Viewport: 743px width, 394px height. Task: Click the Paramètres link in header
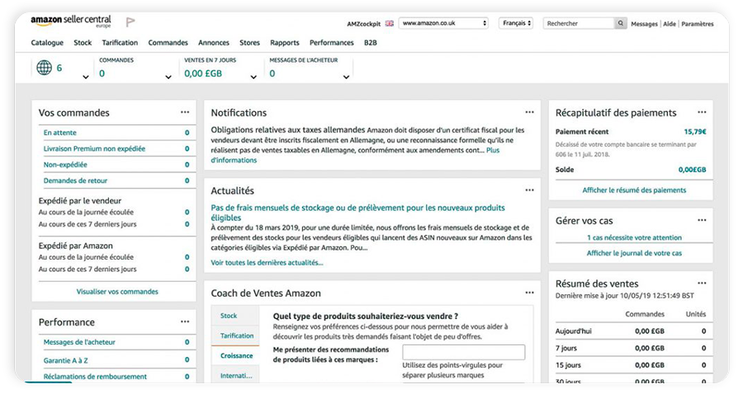click(697, 24)
